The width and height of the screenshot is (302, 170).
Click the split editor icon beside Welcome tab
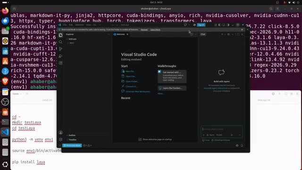[x=192, y=34]
